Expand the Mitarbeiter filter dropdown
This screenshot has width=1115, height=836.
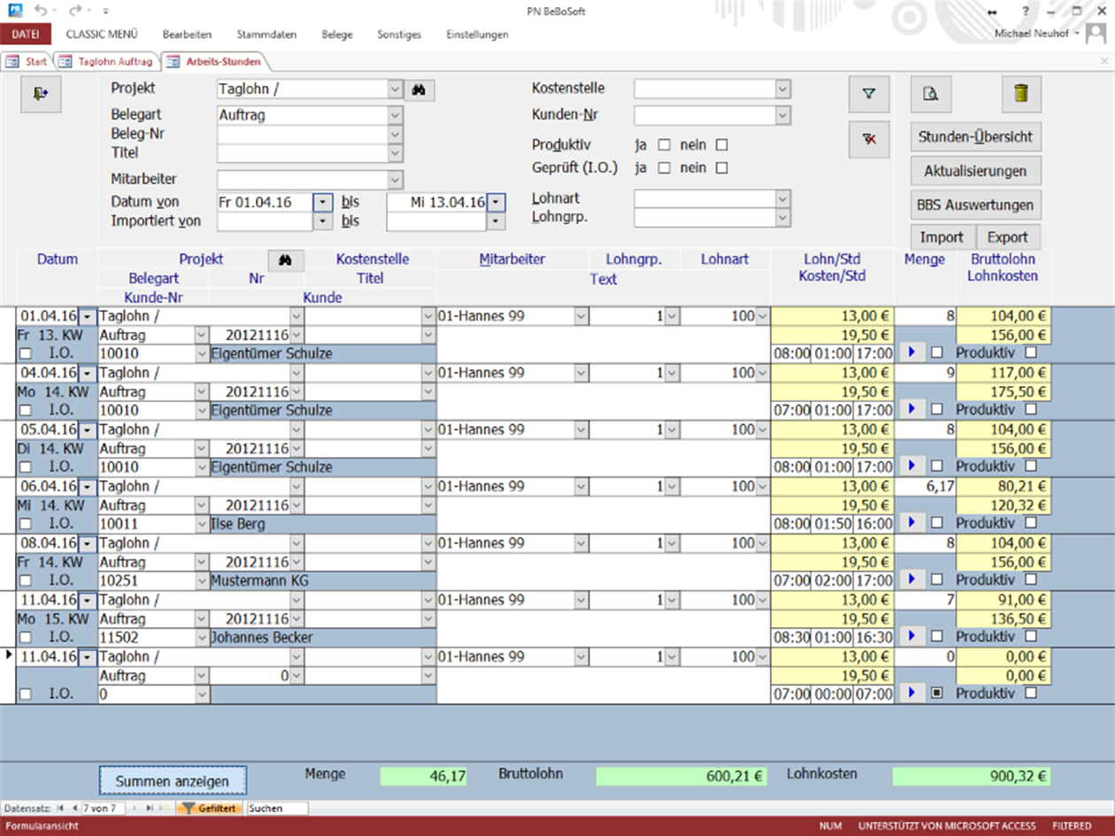click(x=395, y=180)
